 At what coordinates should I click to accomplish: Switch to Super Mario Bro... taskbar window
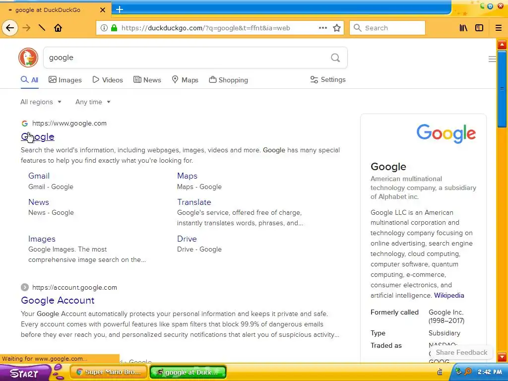click(x=109, y=372)
